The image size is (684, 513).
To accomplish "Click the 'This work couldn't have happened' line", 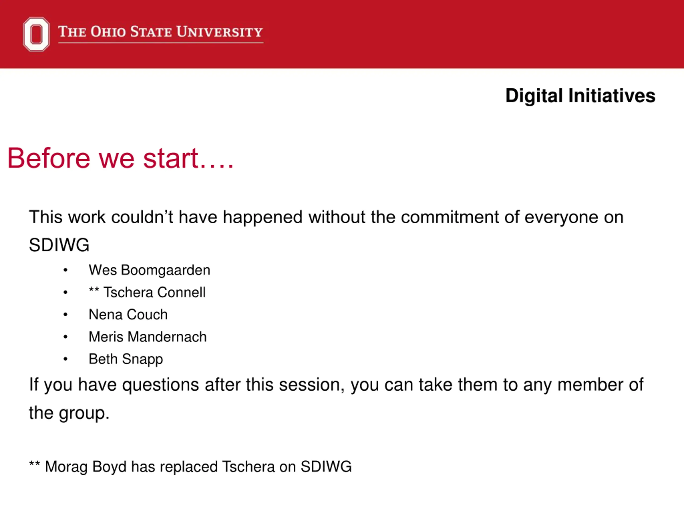I will coord(326,217).
